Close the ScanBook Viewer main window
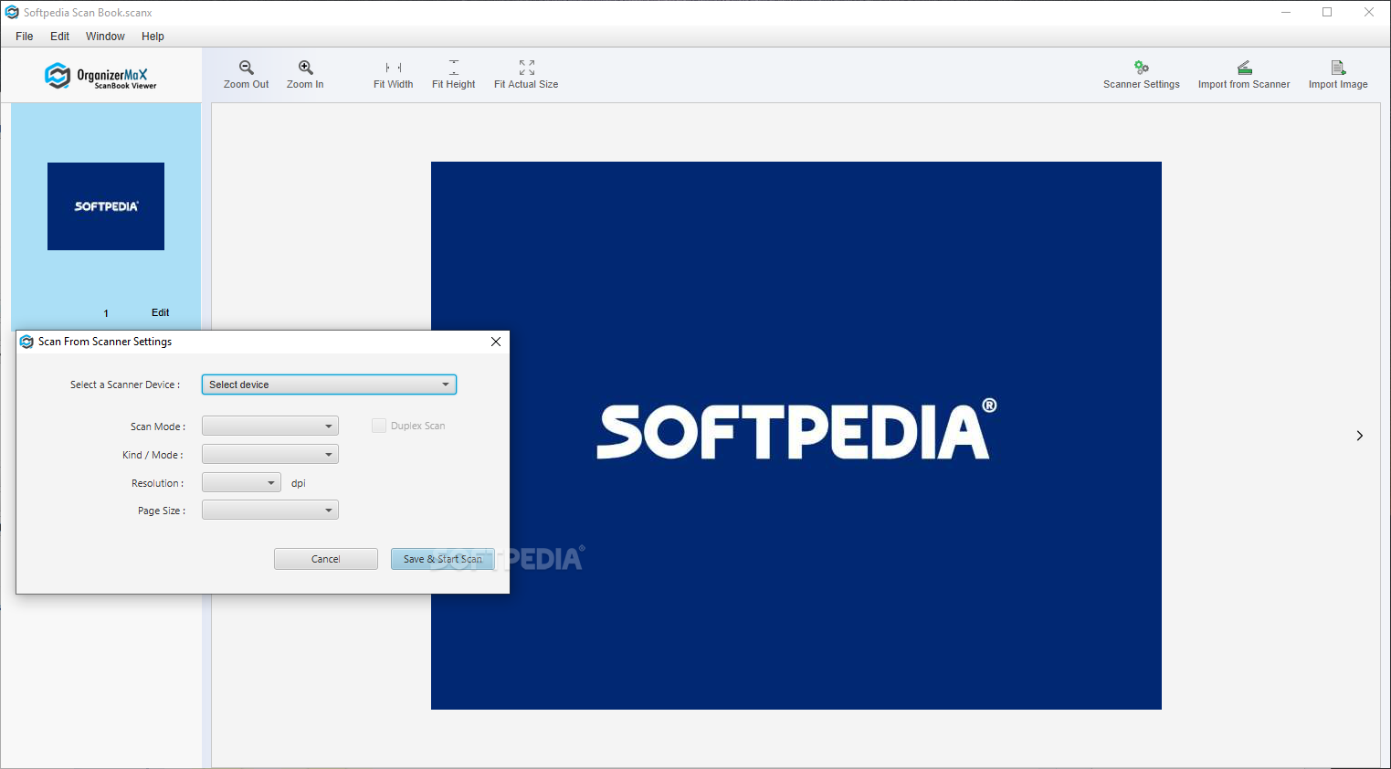1391x769 pixels. tap(1369, 13)
